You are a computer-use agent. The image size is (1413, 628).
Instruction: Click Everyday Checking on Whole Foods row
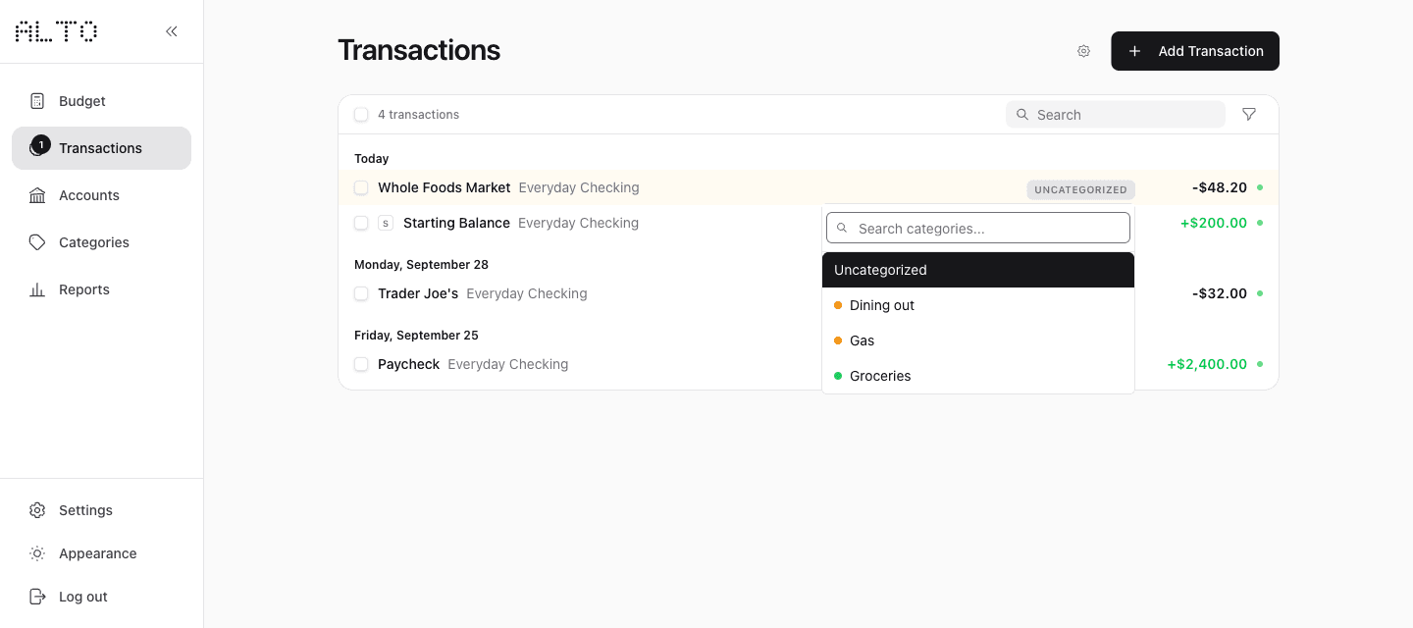point(579,187)
